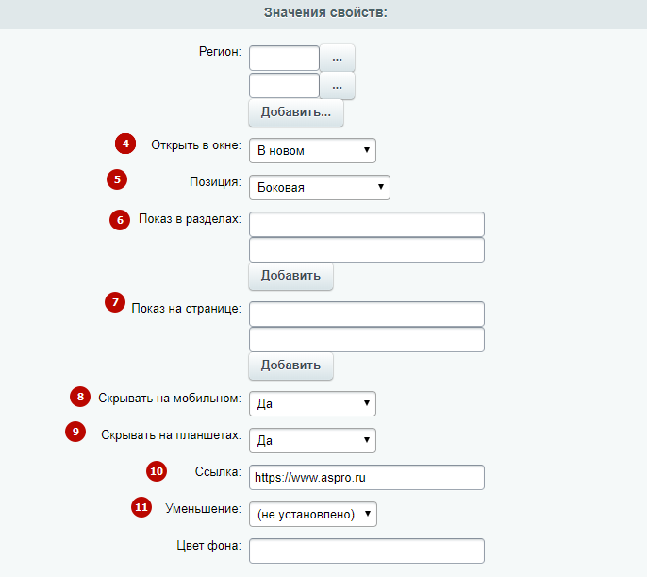Expand the Скрывать на мобильном dropdown
This screenshot has height=577, width=647.
tap(312, 403)
